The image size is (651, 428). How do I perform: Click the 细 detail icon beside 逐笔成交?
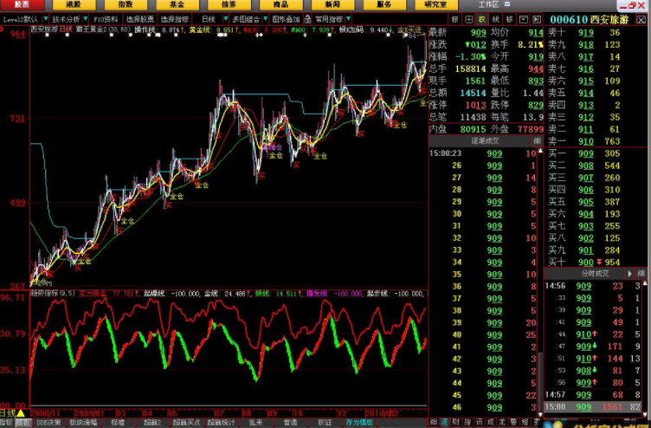(x=537, y=139)
